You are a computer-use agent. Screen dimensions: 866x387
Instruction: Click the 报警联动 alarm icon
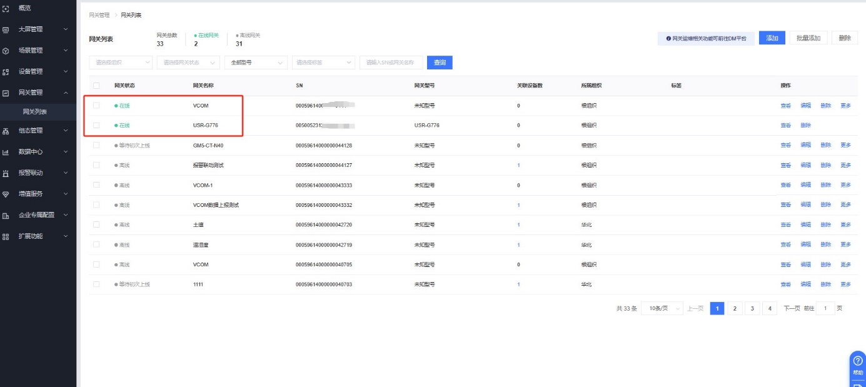6,173
